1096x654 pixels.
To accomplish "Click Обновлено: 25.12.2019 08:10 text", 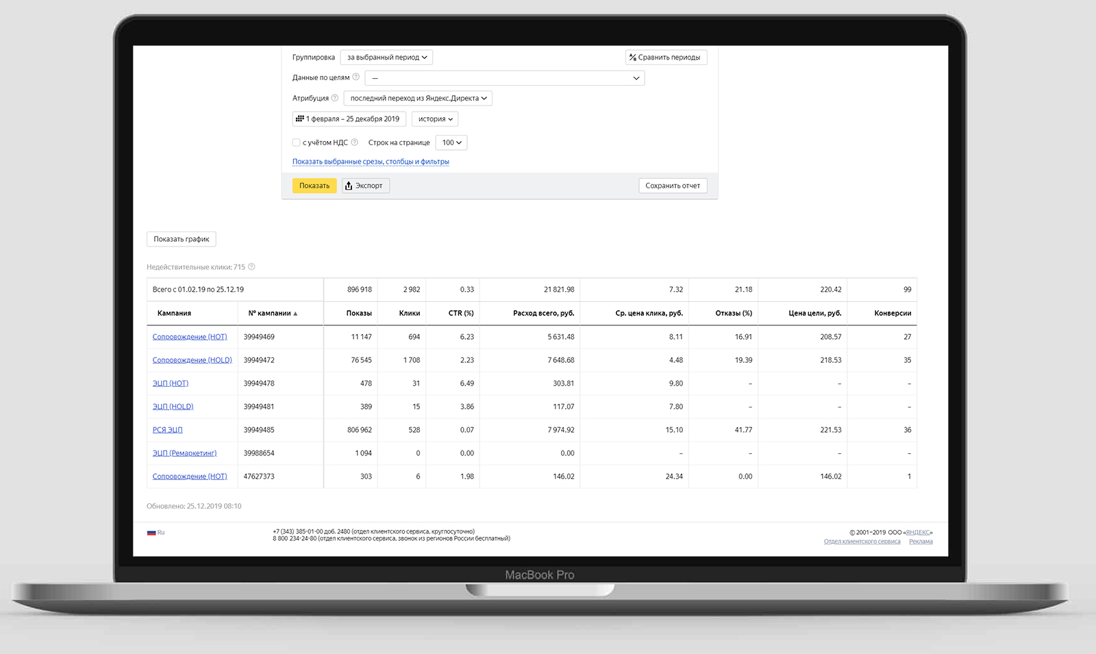I will (194, 506).
